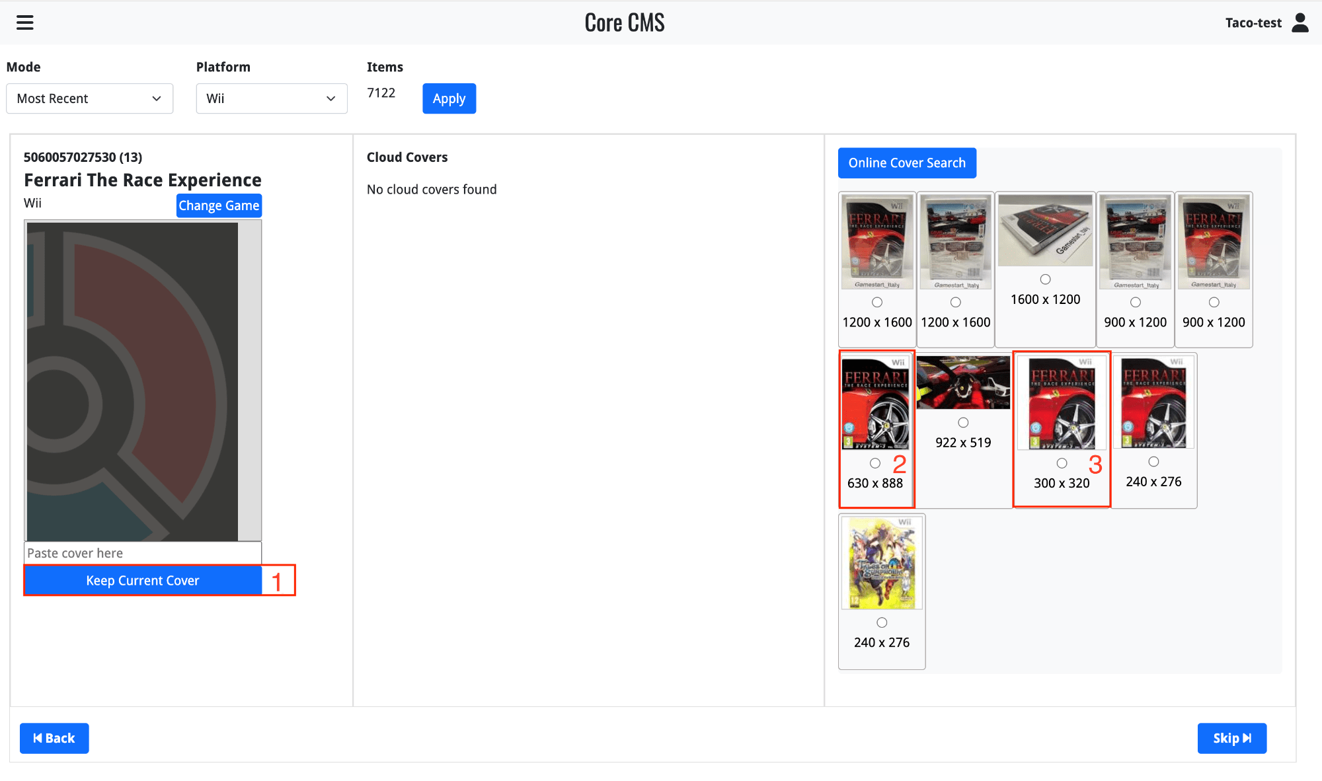The image size is (1322, 781).
Task: Click the first 900 x 1200 back cover thumbnail
Action: (1136, 242)
